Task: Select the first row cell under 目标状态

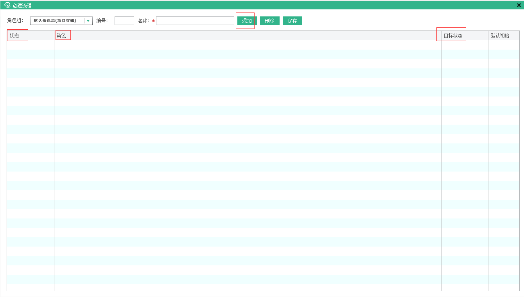Action: click(x=464, y=45)
